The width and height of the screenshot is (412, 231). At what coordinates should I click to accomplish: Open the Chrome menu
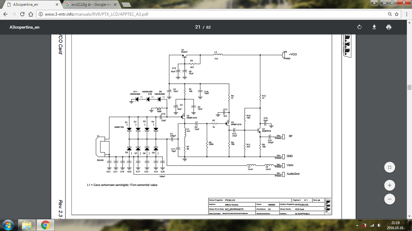406,14
